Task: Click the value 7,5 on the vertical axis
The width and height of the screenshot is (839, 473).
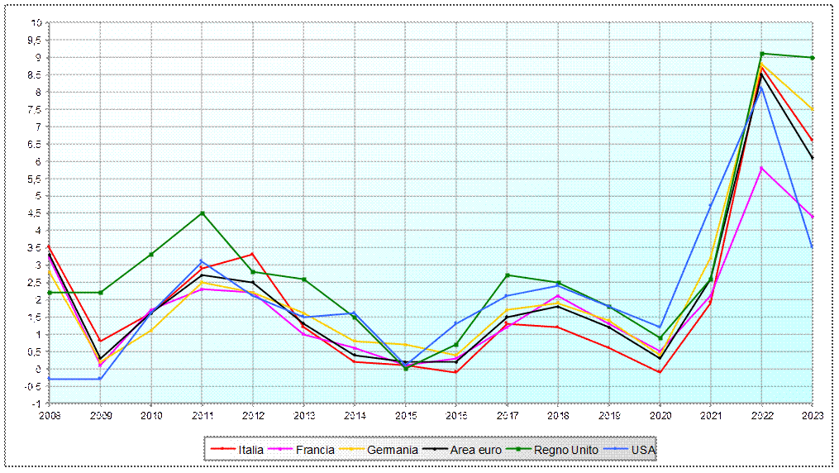Action: tap(36, 110)
